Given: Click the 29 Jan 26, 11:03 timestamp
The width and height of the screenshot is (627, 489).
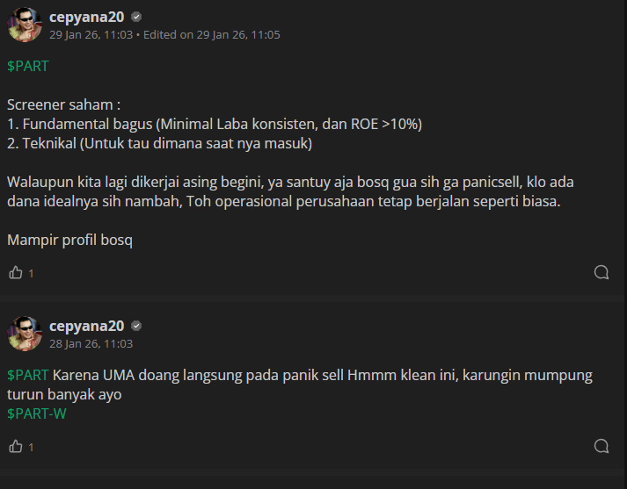Looking at the screenshot, I should pos(91,35).
